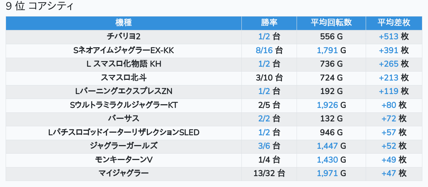Click the ジャグラーガールズ machine name
Screen dimensions: 428x187
(x=124, y=146)
